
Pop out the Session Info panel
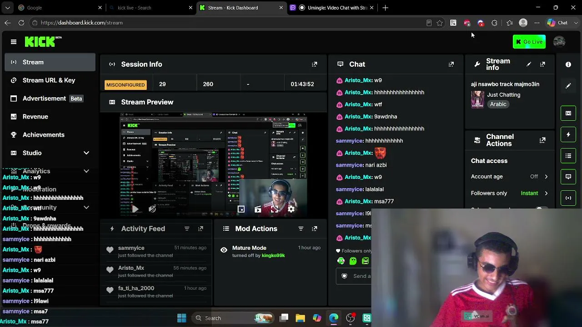click(315, 64)
